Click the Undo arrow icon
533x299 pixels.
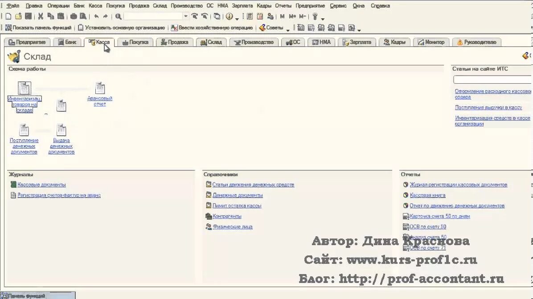[97, 16]
